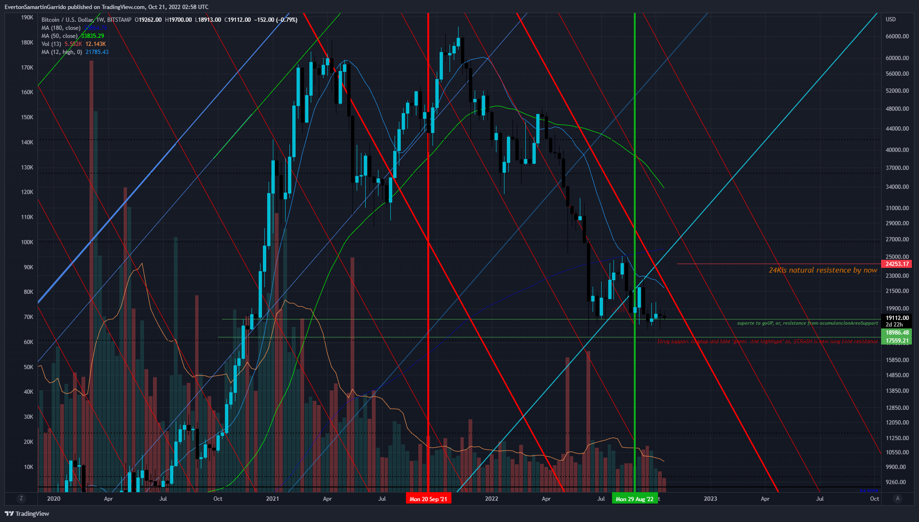919x522 pixels.
Task: Click the 2020 label on time axis
Action: click(54, 499)
